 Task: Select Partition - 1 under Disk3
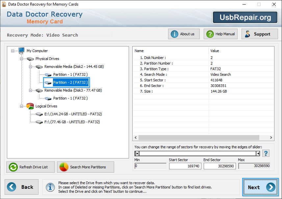pos(70,98)
